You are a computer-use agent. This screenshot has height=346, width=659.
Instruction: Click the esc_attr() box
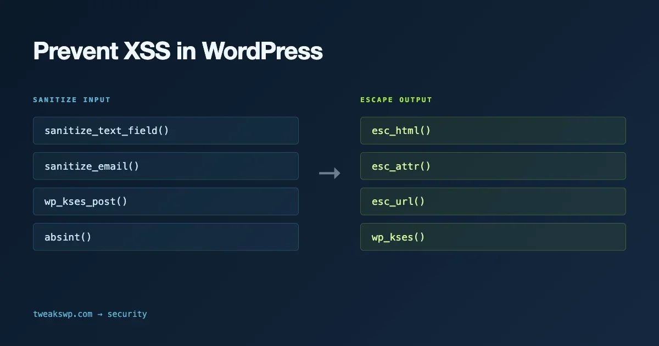click(493, 166)
